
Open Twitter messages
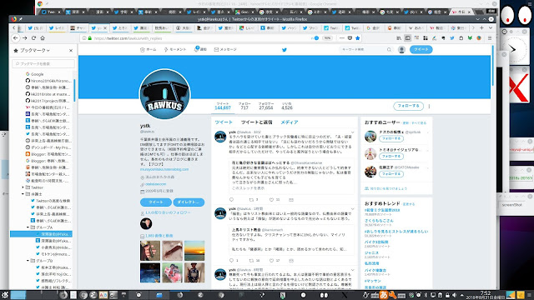225,50
